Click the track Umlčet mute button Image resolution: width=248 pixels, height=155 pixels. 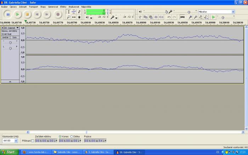pos(5,37)
